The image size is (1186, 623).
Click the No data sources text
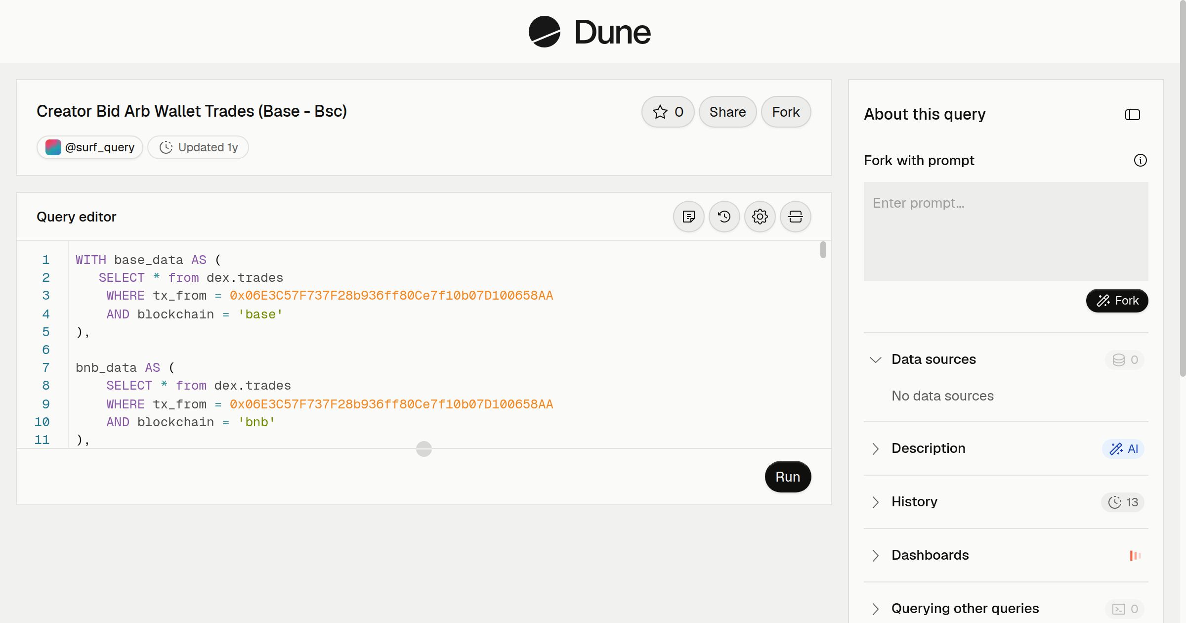tap(942, 396)
